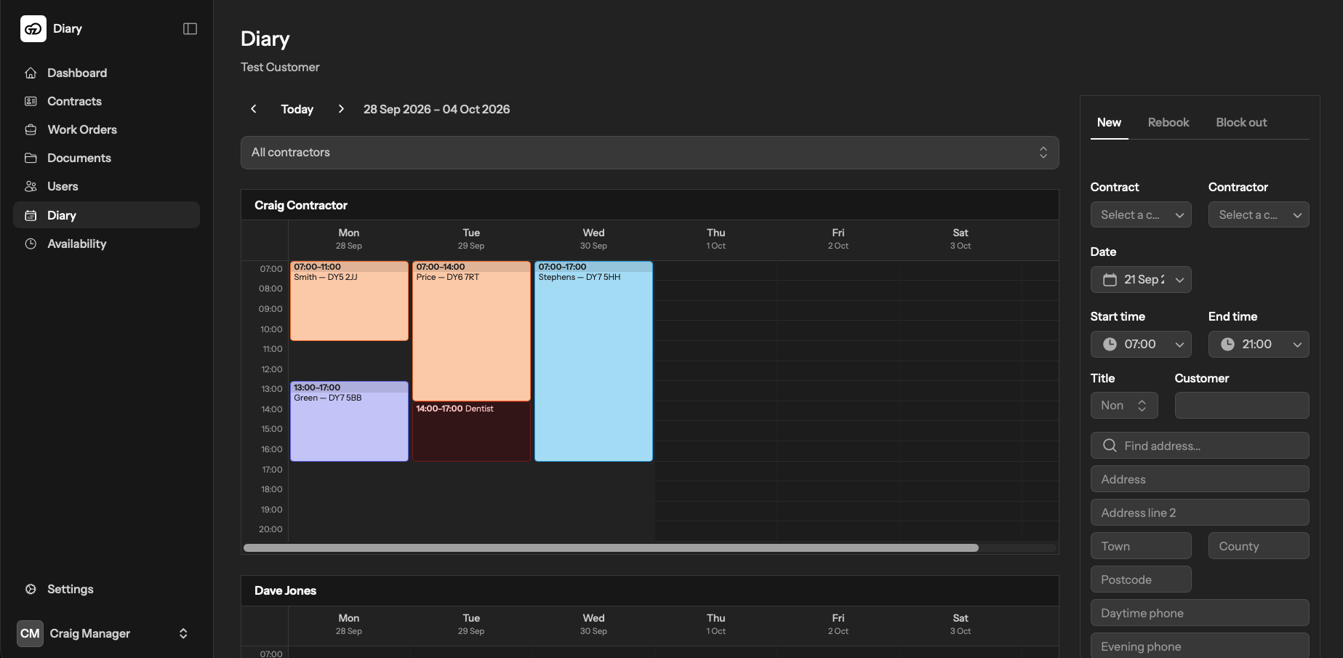Click the Diary calendar icon in sidebar

click(x=31, y=215)
